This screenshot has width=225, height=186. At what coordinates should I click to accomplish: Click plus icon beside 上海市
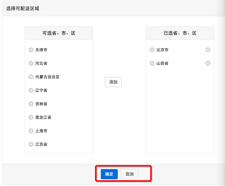[x=31, y=131]
